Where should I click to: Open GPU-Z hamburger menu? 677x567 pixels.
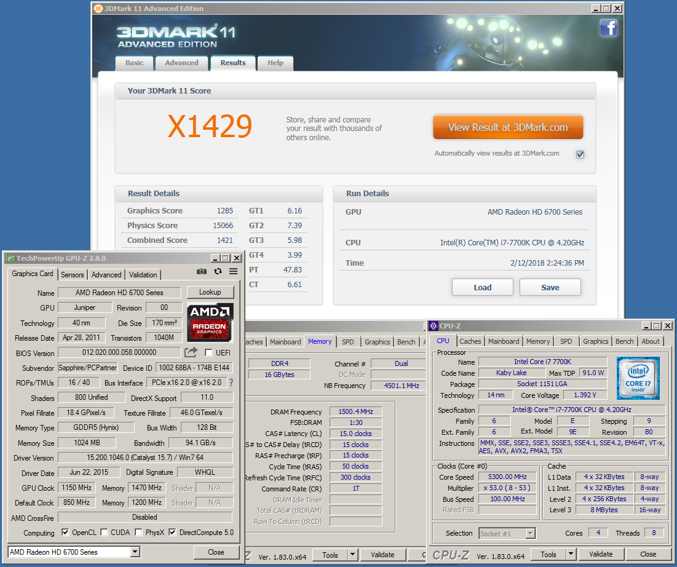pos(233,271)
